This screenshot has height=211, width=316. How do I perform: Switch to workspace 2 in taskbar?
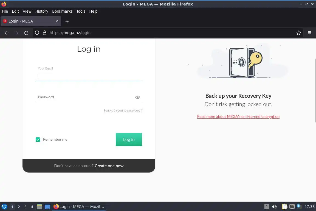19,207
